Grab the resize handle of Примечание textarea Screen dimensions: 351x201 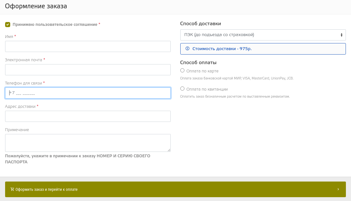tap(169, 150)
